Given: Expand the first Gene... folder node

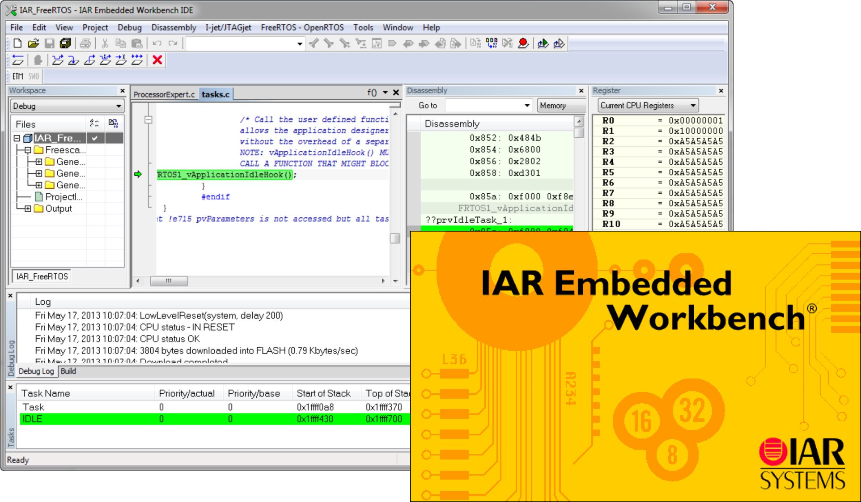Looking at the screenshot, I should point(38,162).
